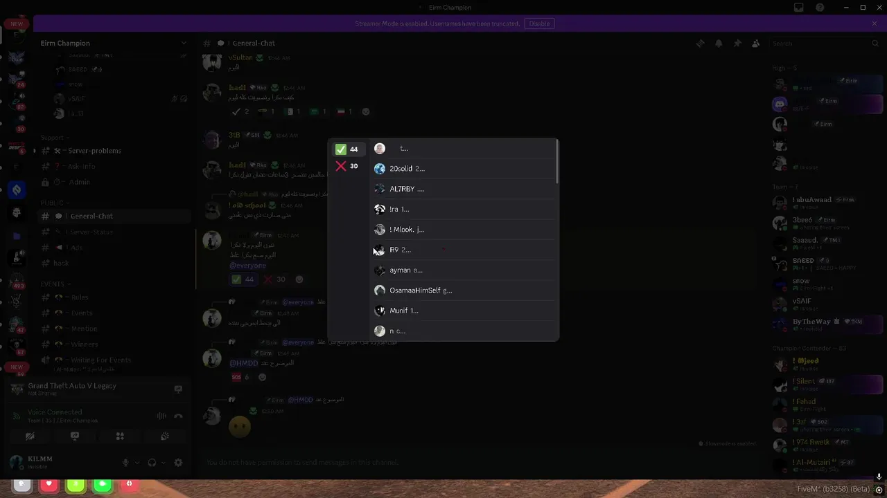The height and width of the screenshot is (498, 887).
Task: Mute the microphone in user panel
Action: (x=125, y=463)
